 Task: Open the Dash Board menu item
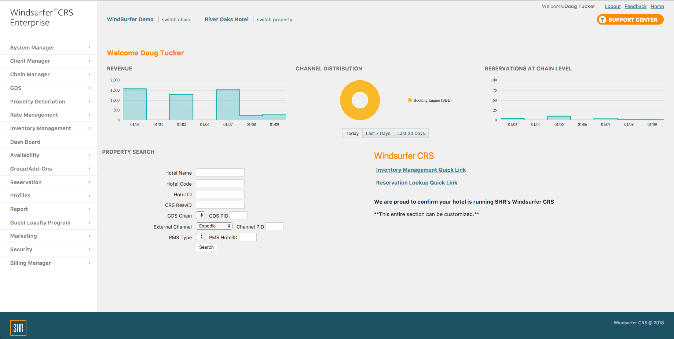48,142
